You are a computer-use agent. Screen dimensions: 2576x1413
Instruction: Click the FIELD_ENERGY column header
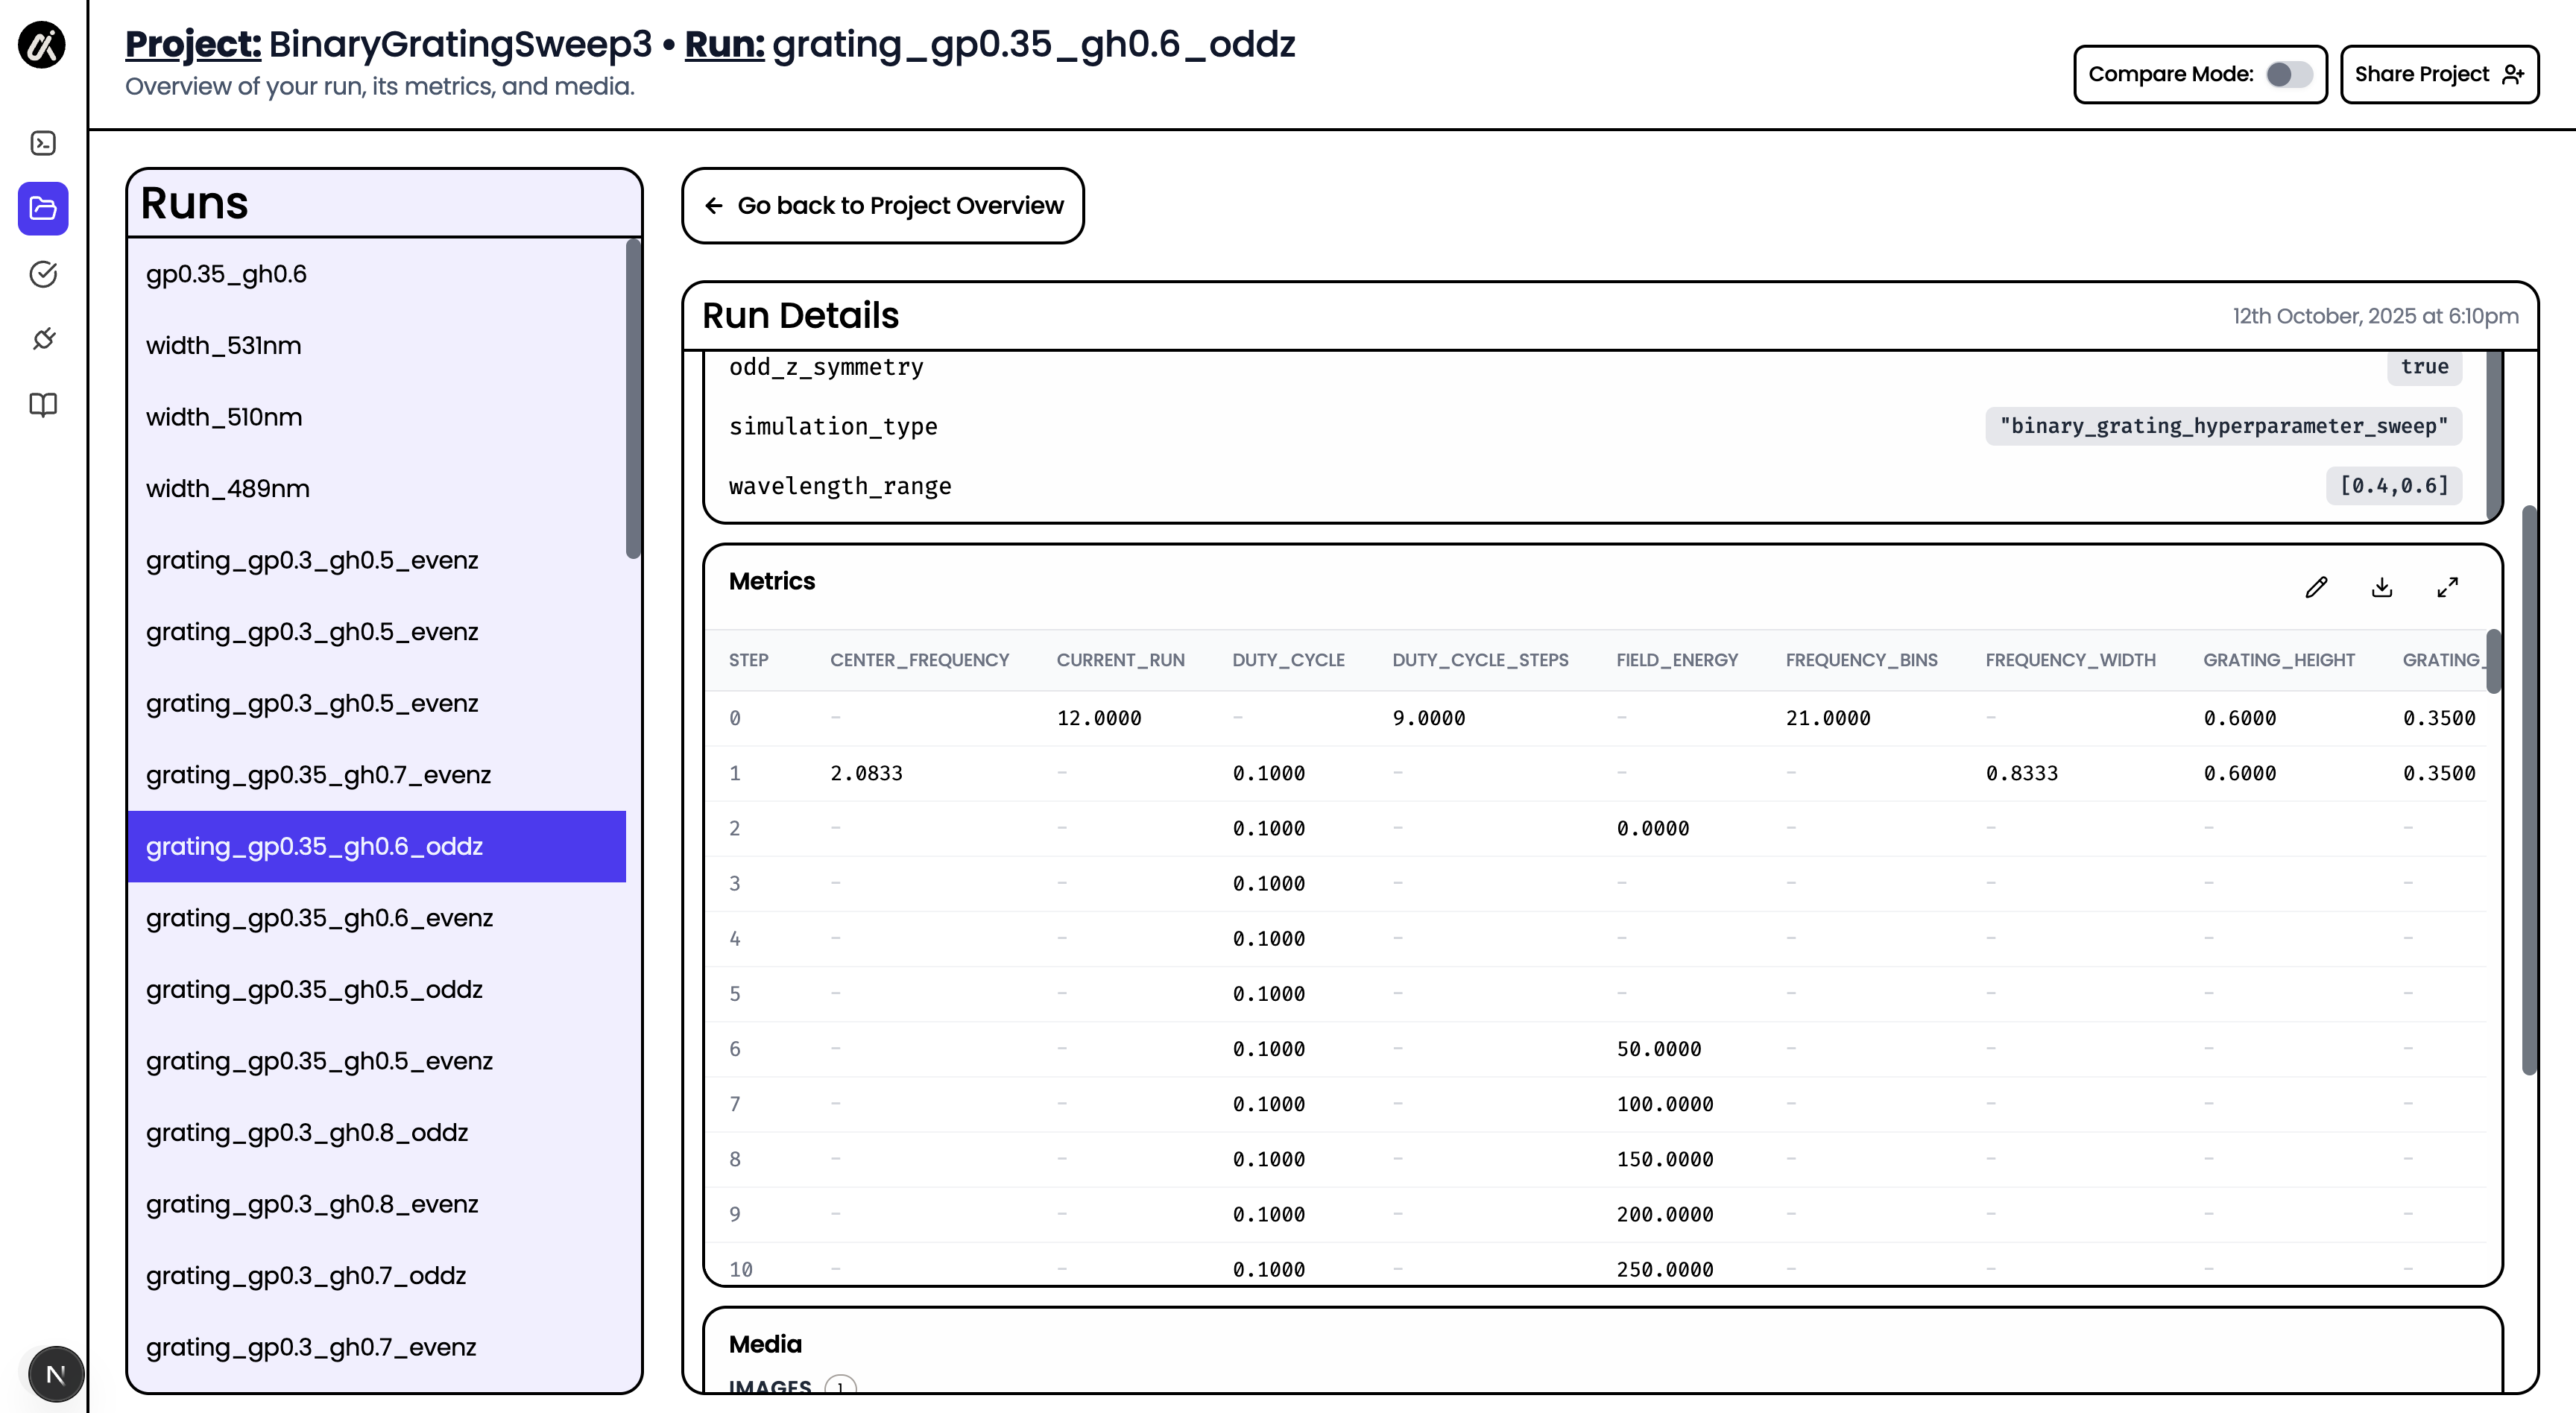[x=1677, y=660]
